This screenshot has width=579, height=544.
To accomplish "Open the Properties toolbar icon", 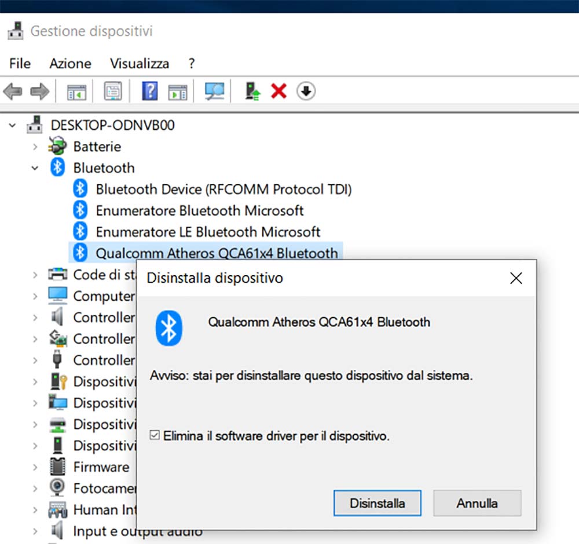I will [113, 91].
